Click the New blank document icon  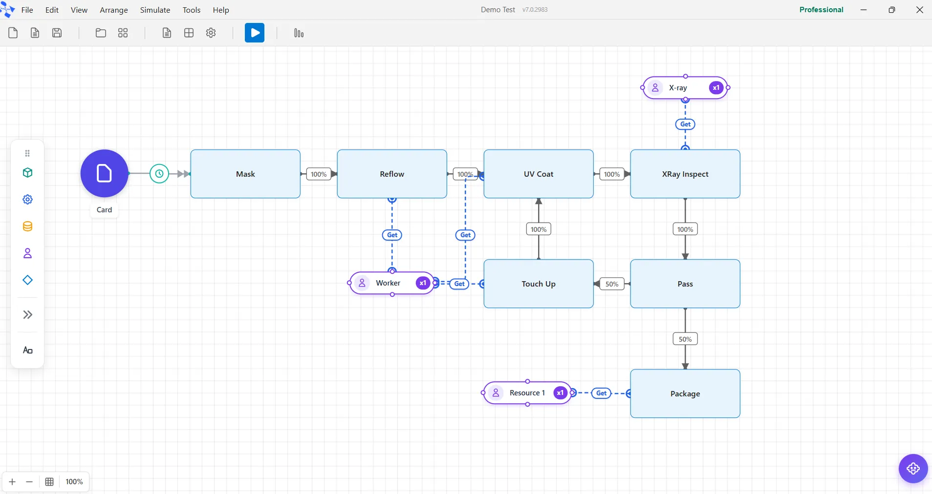coord(13,33)
